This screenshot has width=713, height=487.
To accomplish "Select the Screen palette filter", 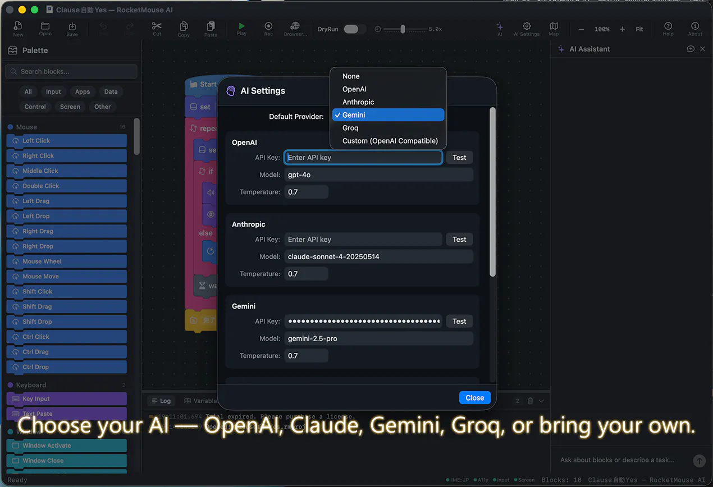I will coord(70,107).
